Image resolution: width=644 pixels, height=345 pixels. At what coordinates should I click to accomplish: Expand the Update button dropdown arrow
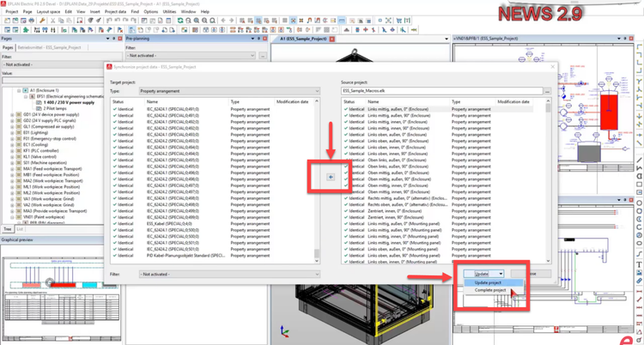point(501,273)
